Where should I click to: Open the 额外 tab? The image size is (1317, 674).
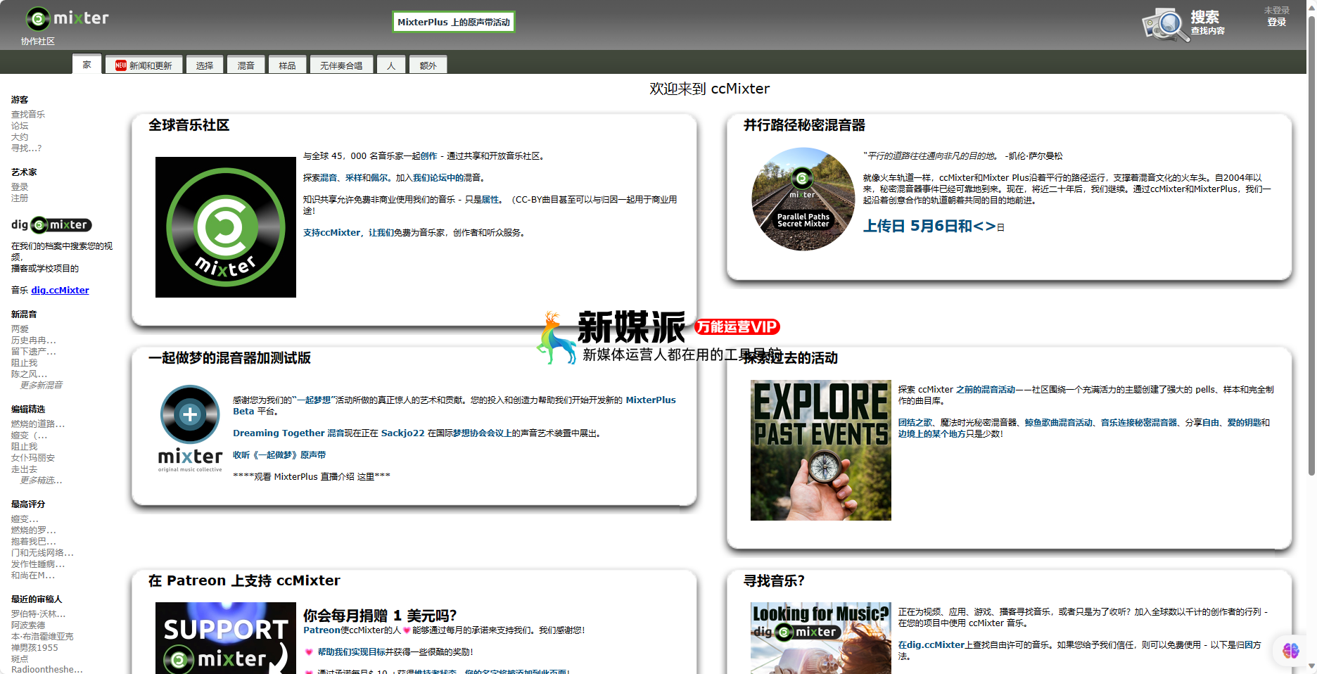click(428, 65)
